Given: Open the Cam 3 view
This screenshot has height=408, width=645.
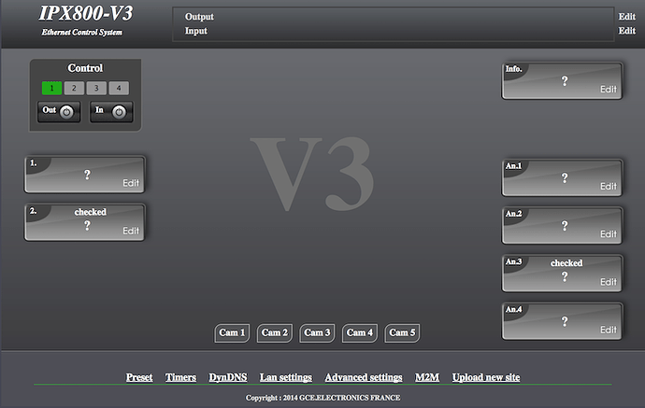Looking at the screenshot, I should pos(317,332).
